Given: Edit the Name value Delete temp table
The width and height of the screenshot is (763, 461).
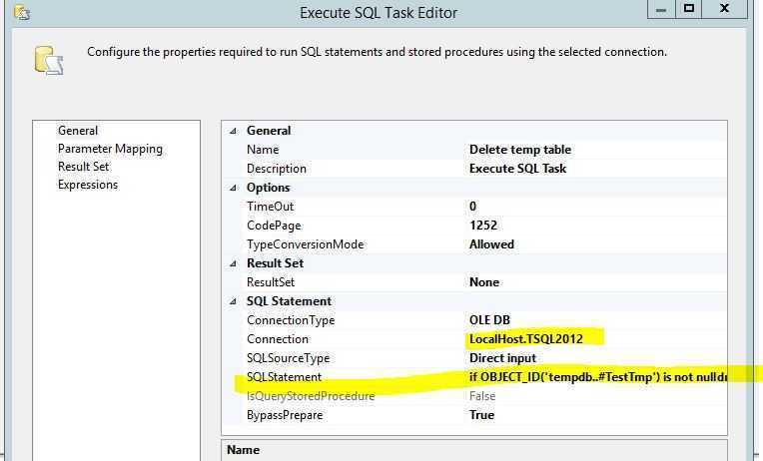Looking at the screenshot, I should (597, 150).
